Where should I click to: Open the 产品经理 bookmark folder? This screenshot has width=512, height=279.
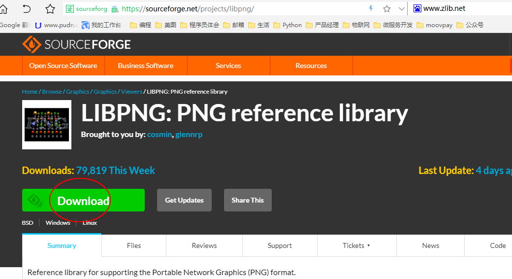coord(322,25)
